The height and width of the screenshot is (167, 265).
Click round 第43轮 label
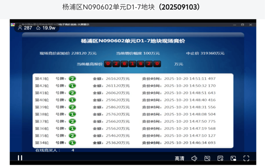coord(42,79)
